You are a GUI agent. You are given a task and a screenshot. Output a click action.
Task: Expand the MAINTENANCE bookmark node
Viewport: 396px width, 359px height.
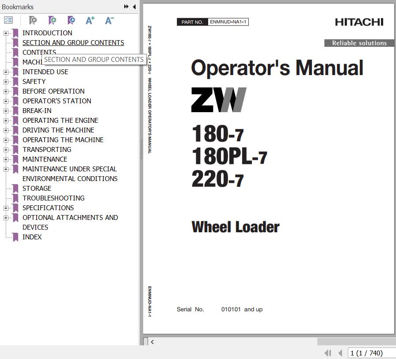[x=6, y=159]
